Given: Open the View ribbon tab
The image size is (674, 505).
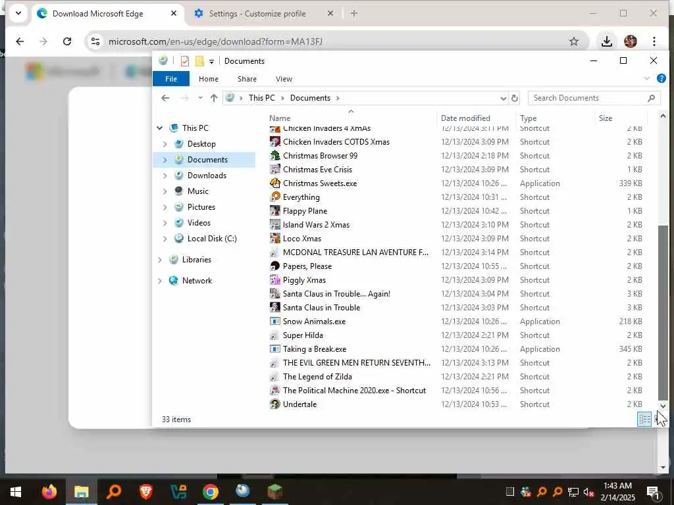Looking at the screenshot, I should pyautogui.click(x=284, y=79).
